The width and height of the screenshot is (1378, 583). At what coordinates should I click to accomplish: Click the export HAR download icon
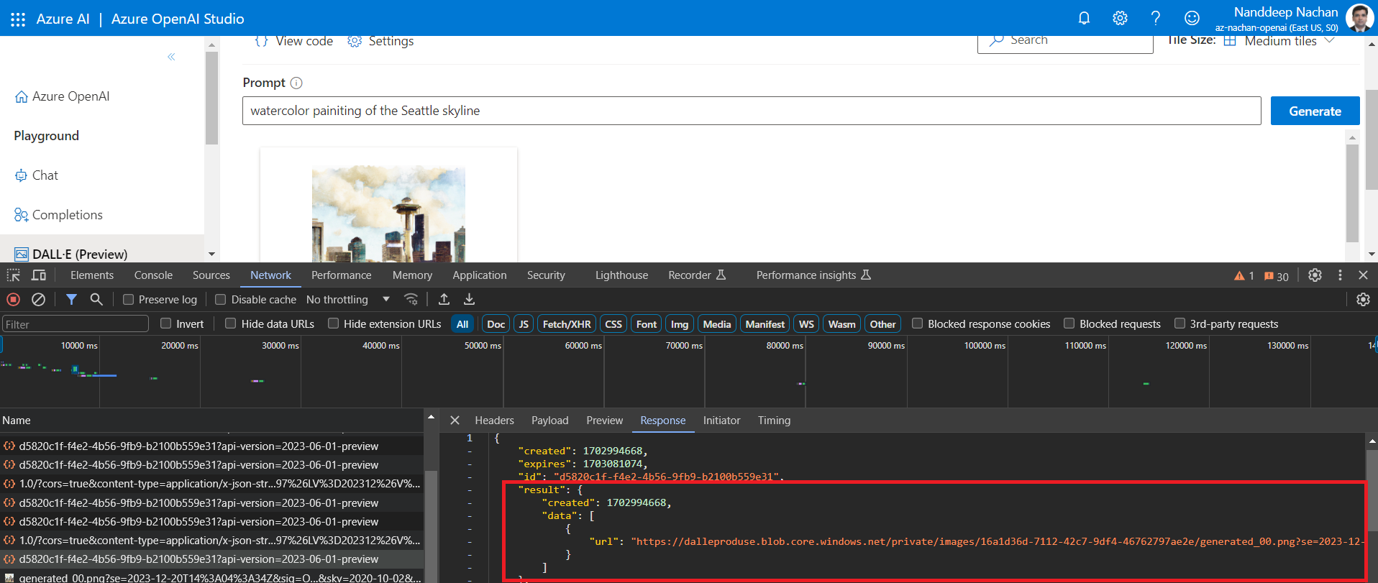pyautogui.click(x=469, y=300)
